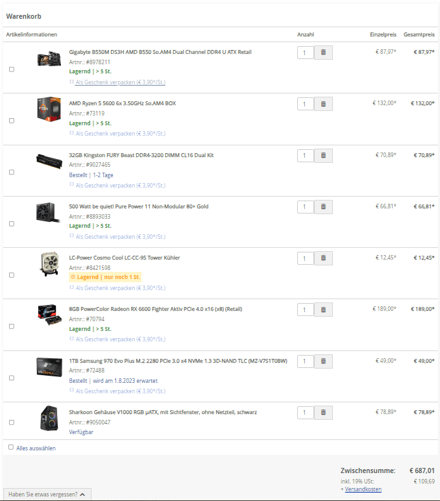This screenshot has width=440, height=501.
Task: View the Kingston RAM sticks thumbnail
Action: [49, 161]
